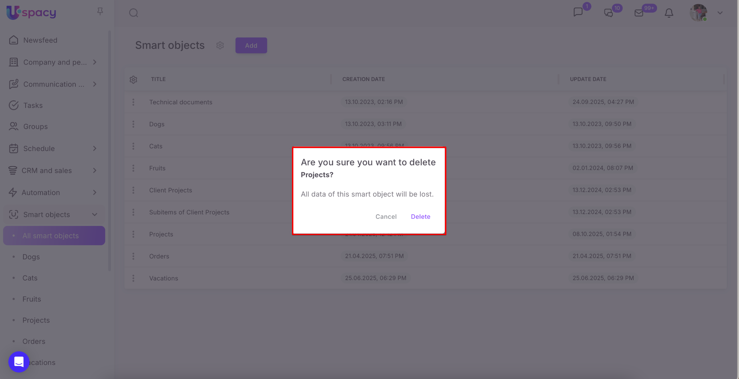
Task: Open the mail inbox icon
Action: [x=639, y=13]
